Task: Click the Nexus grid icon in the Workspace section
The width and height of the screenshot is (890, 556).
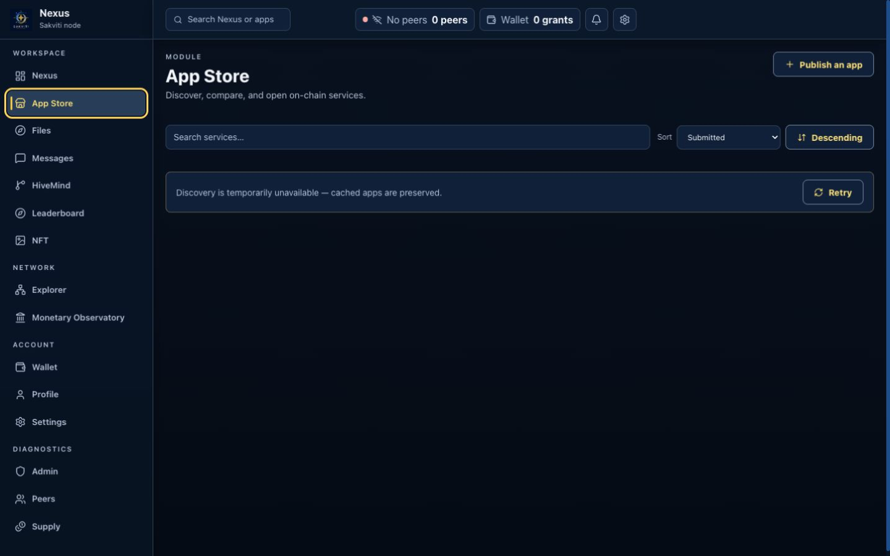Action: click(x=20, y=76)
